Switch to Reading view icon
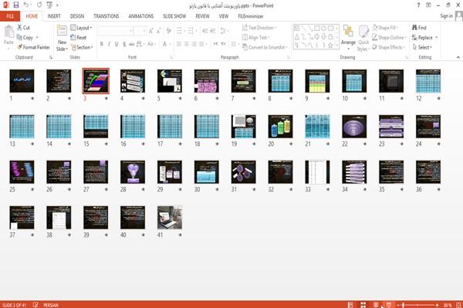The width and height of the screenshot is (463, 308). coord(376,305)
